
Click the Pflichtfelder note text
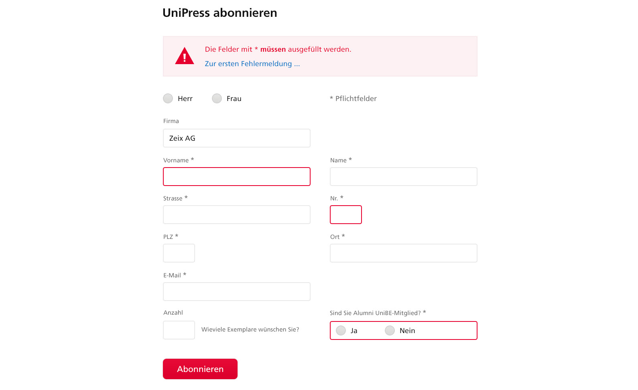[x=353, y=99]
